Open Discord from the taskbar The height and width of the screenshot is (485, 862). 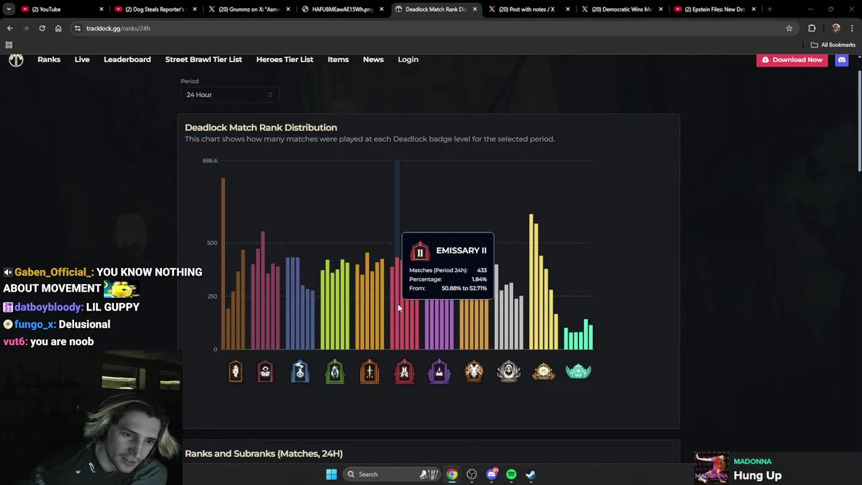pos(492,474)
